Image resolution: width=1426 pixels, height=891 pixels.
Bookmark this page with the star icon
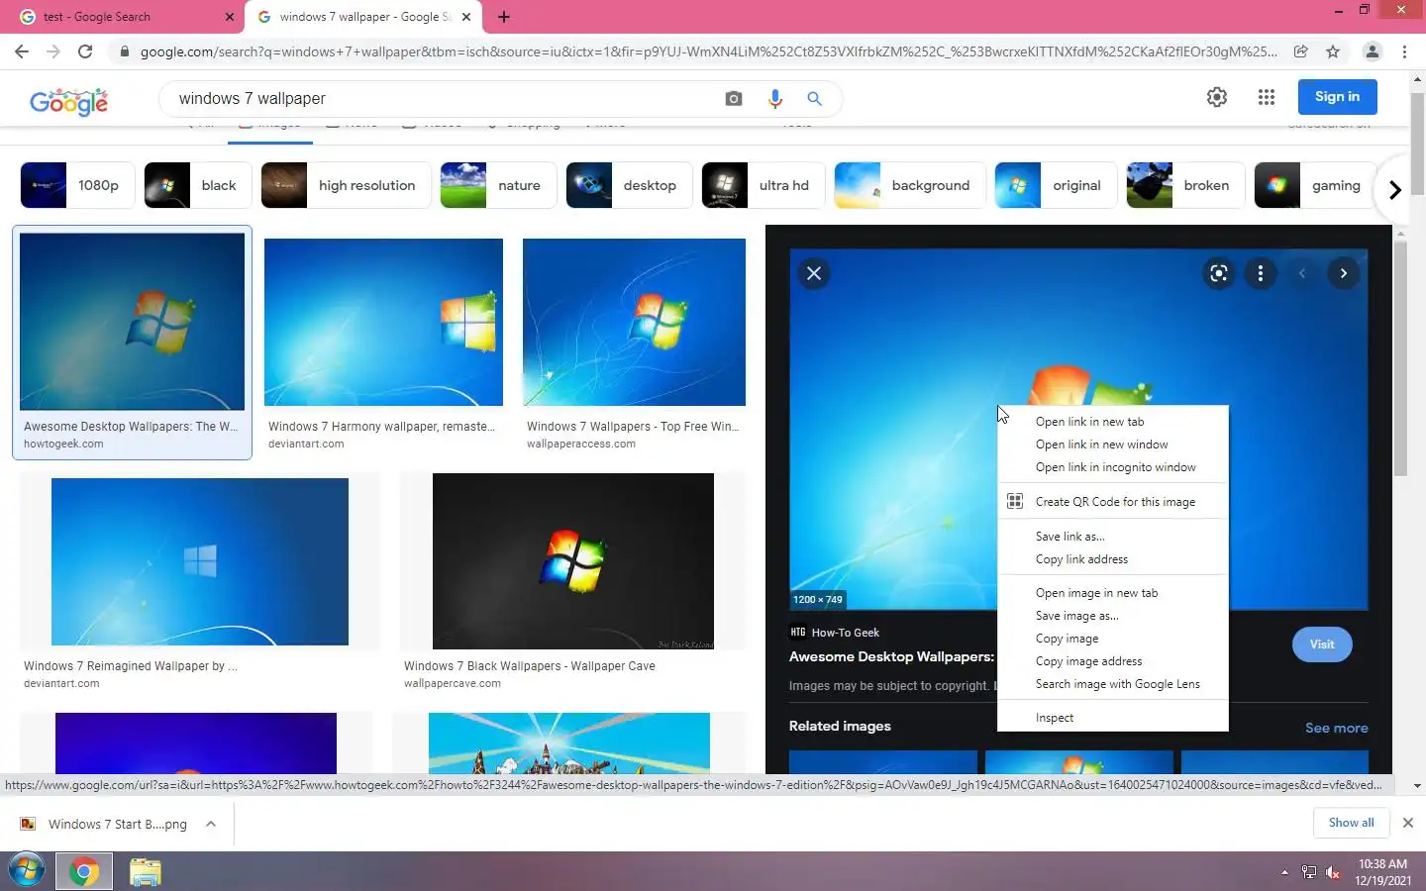click(1333, 51)
